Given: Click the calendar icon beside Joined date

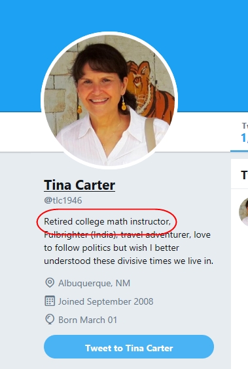Looking at the screenshot, I should coord(50,301).
